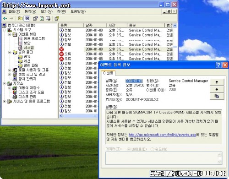Select the 이벤트 뷰어 tree node
229x179 pixels.
point(27,34)
